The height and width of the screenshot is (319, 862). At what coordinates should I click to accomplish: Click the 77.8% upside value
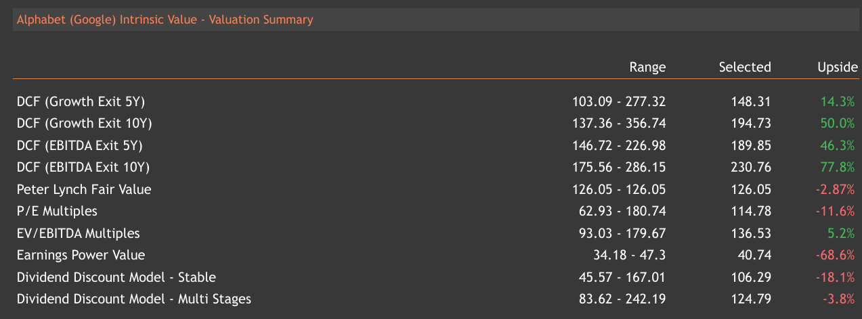pos(837,168)
